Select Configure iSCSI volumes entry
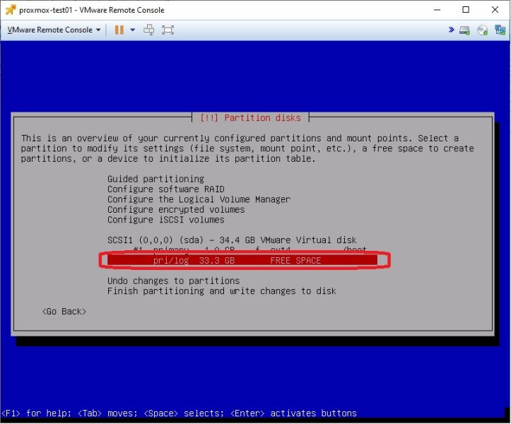 pos(166,219)
